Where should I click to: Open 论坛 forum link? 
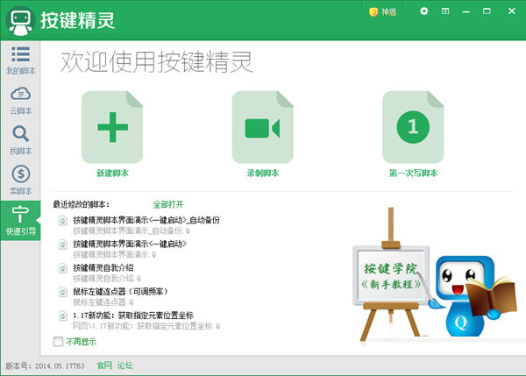tap(124, 365)
